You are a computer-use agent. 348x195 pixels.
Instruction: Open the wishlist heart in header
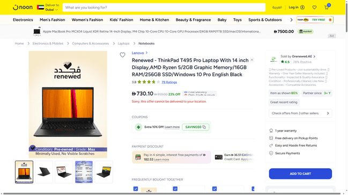pyautogui.click(x=314, y=8)
